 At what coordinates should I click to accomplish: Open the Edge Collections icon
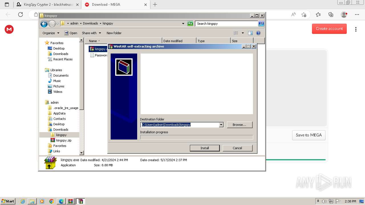(331, 15)
